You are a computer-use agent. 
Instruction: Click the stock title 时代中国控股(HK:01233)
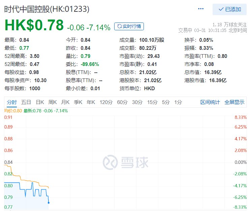pyautogui.click(x=47, y=9)
